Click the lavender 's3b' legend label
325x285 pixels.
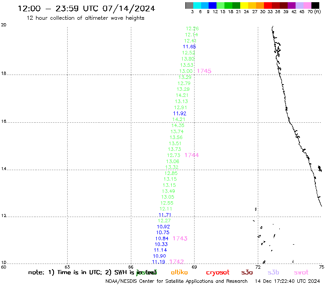(273, 272)
